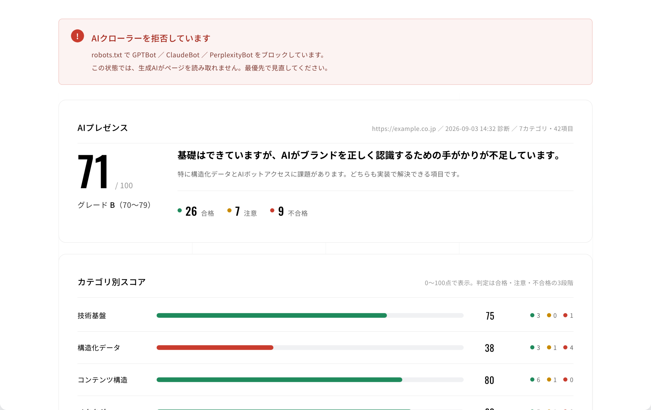Click the 'カテゴリ別スコア' heading
The image size is (651, 410).
[x=111, y=282]
